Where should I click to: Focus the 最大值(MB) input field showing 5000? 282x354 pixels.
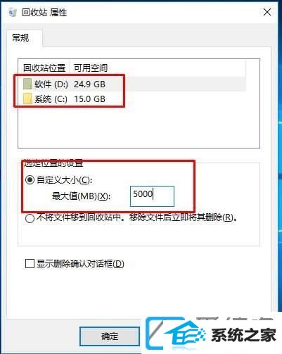pyautogui.click(x=152, y=196)
